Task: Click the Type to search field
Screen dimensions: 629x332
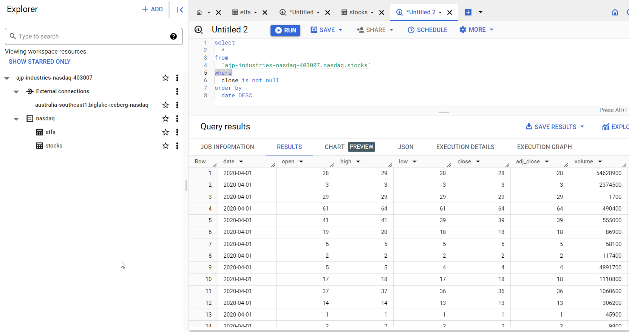Action: point(94,36)
